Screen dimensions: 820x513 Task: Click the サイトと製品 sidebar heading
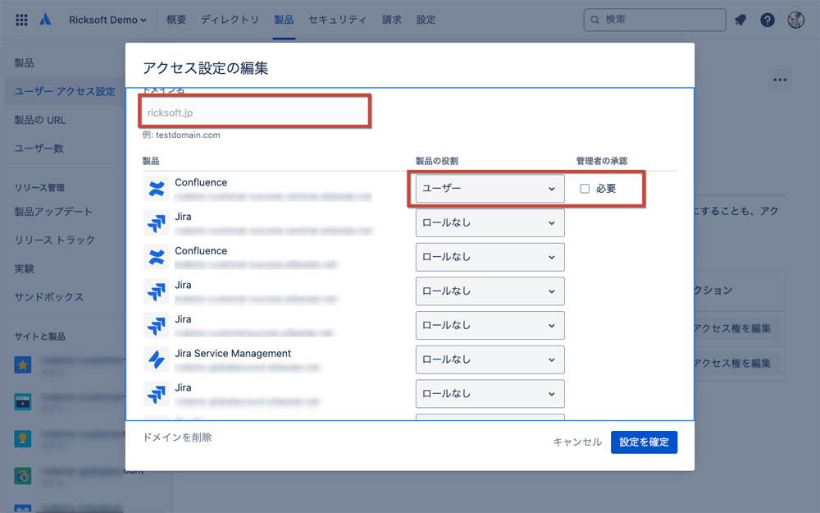[x=39, y=336]
